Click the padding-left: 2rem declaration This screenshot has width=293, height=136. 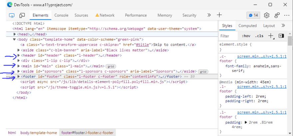coord(245,97)
